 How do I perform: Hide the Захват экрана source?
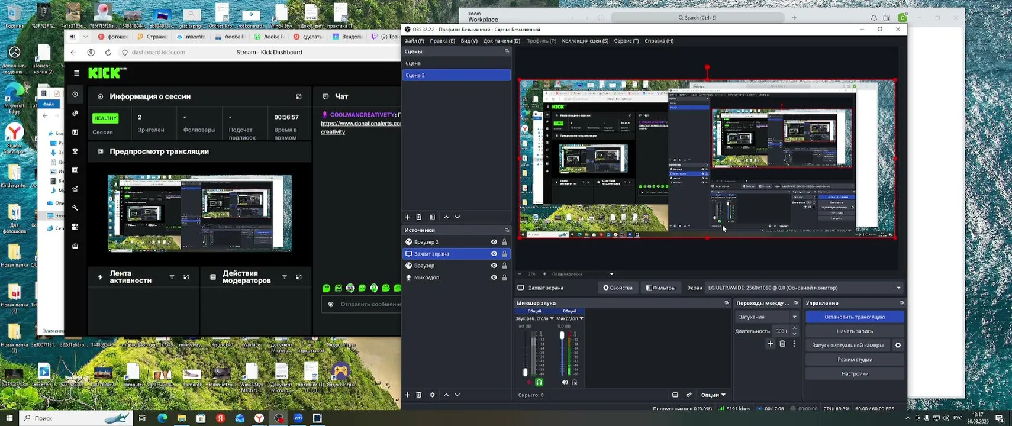[494, 254]
